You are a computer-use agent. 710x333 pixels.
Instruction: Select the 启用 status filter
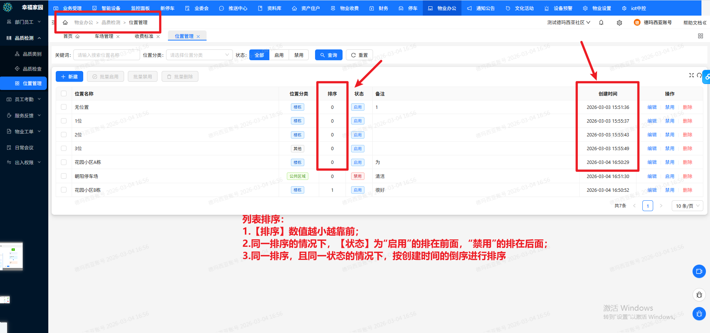279,55
